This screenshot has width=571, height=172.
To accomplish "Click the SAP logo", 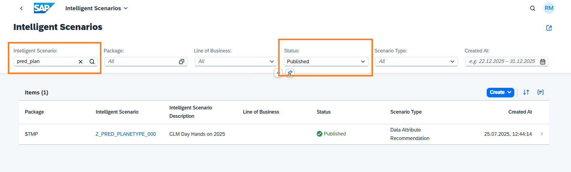I will click(x=44, y=8).
